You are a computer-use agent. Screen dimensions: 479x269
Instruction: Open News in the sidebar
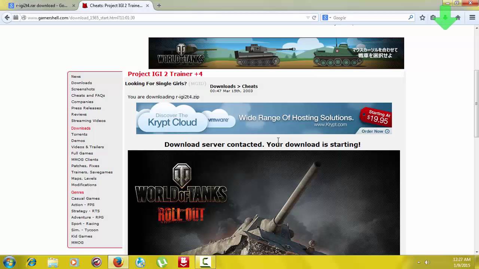76,77
